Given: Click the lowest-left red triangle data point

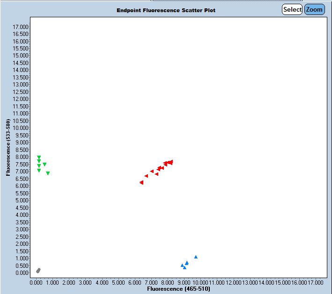Looking at the screenshot, I should point(141,182).
